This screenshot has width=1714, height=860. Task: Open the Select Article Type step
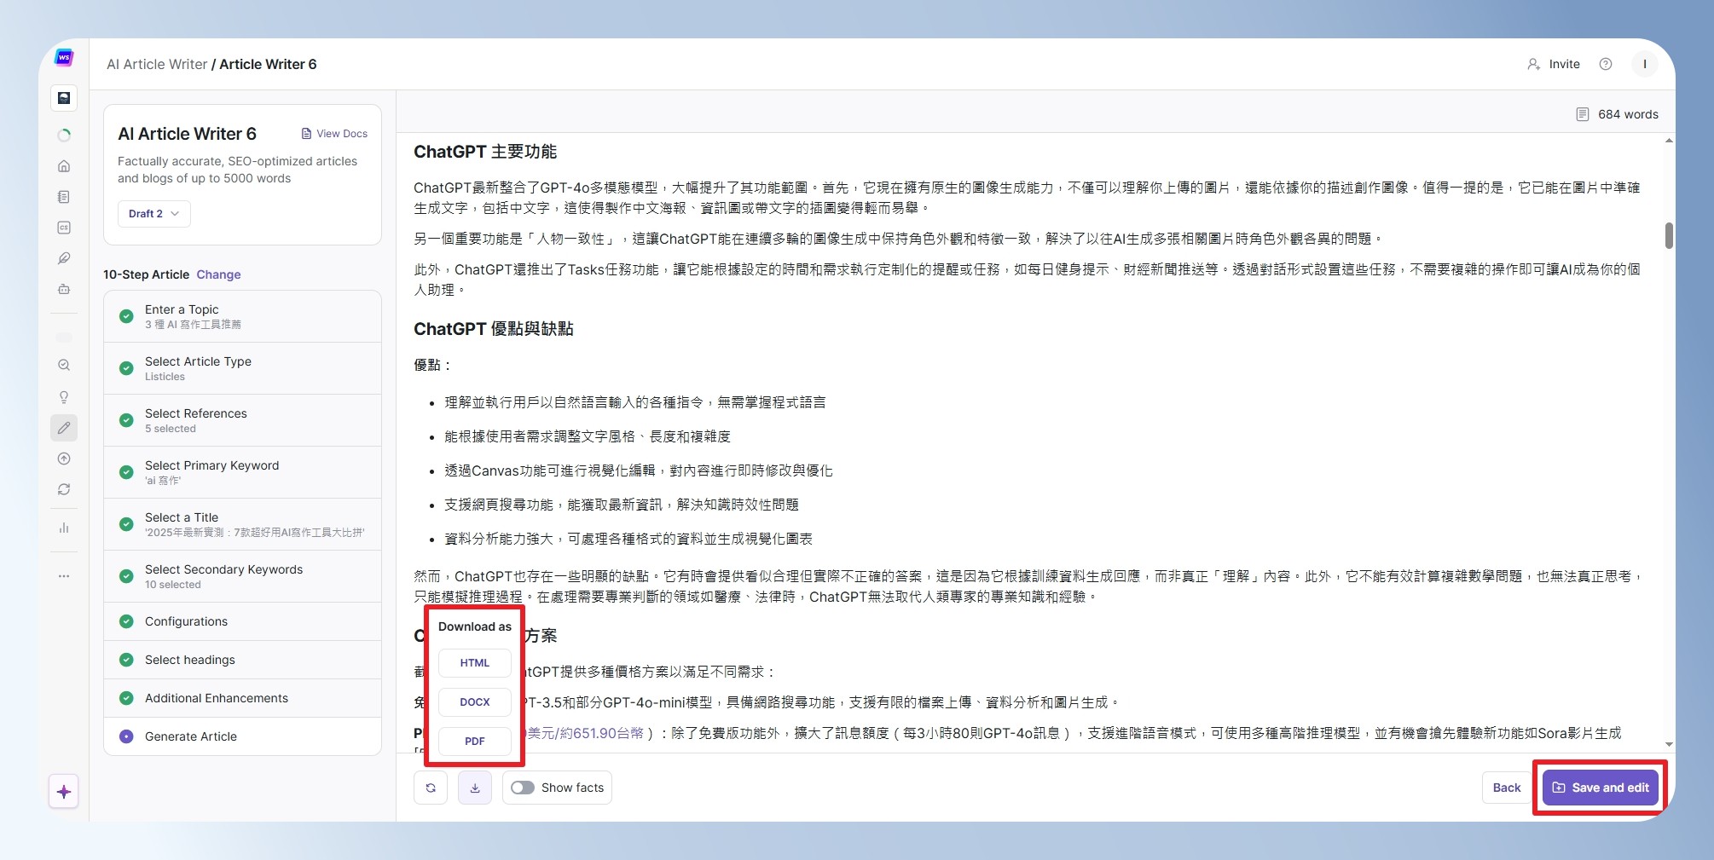[242, 368]
